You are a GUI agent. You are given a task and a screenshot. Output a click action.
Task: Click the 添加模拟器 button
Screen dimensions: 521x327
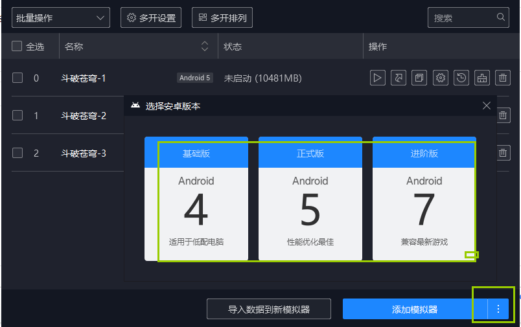(x=415, y=309)
